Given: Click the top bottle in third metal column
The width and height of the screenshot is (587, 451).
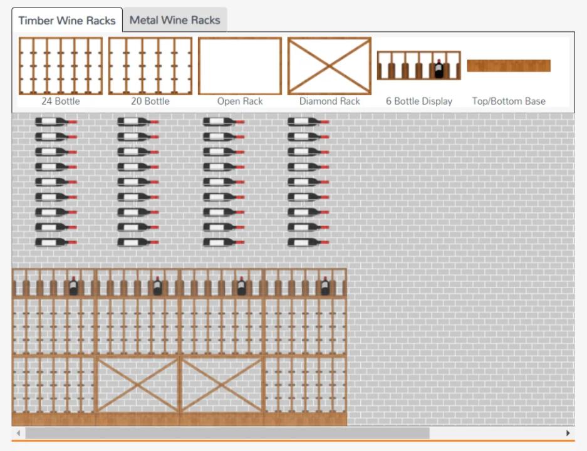Looking at the screenshot, I should [223, 122].
